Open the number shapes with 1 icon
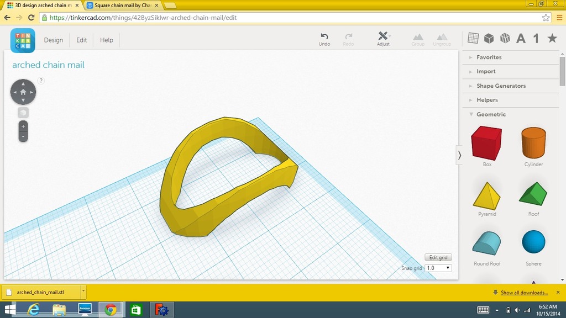This screenshot has width=566, height=318. tap(536, 38)
